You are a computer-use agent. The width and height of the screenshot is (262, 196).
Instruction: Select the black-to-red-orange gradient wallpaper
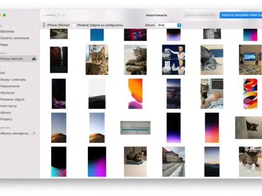[x=212, y=128]
